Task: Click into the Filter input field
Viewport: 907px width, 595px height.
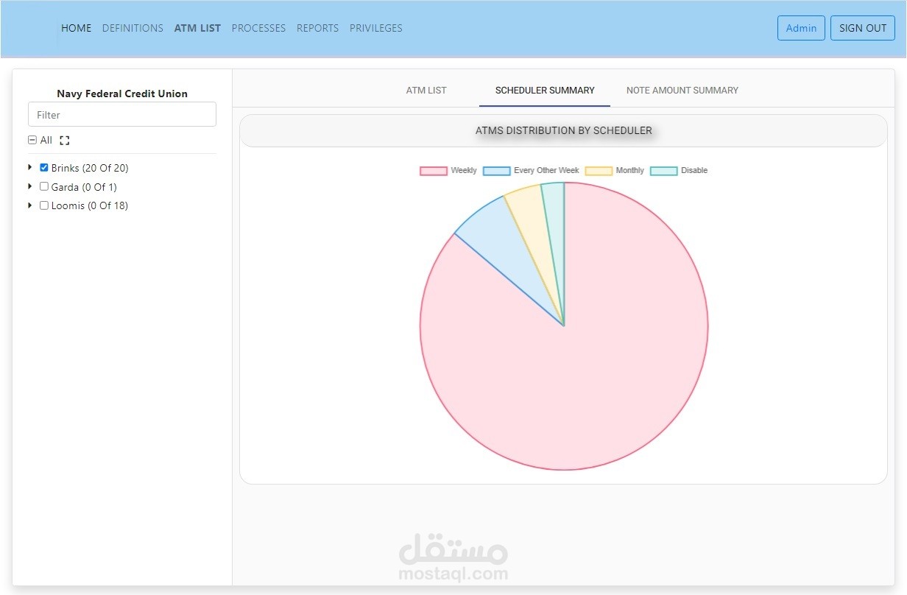Action: [122, 114]
